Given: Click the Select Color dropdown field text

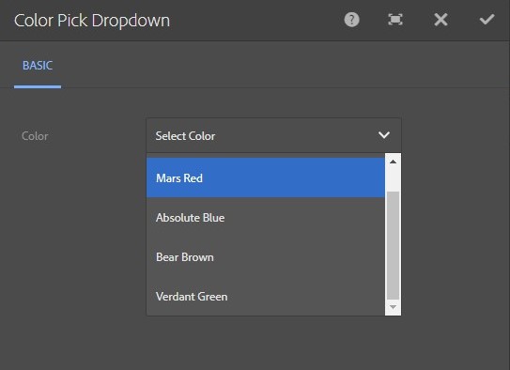Looking at the screenshot, I should [185, 136].
